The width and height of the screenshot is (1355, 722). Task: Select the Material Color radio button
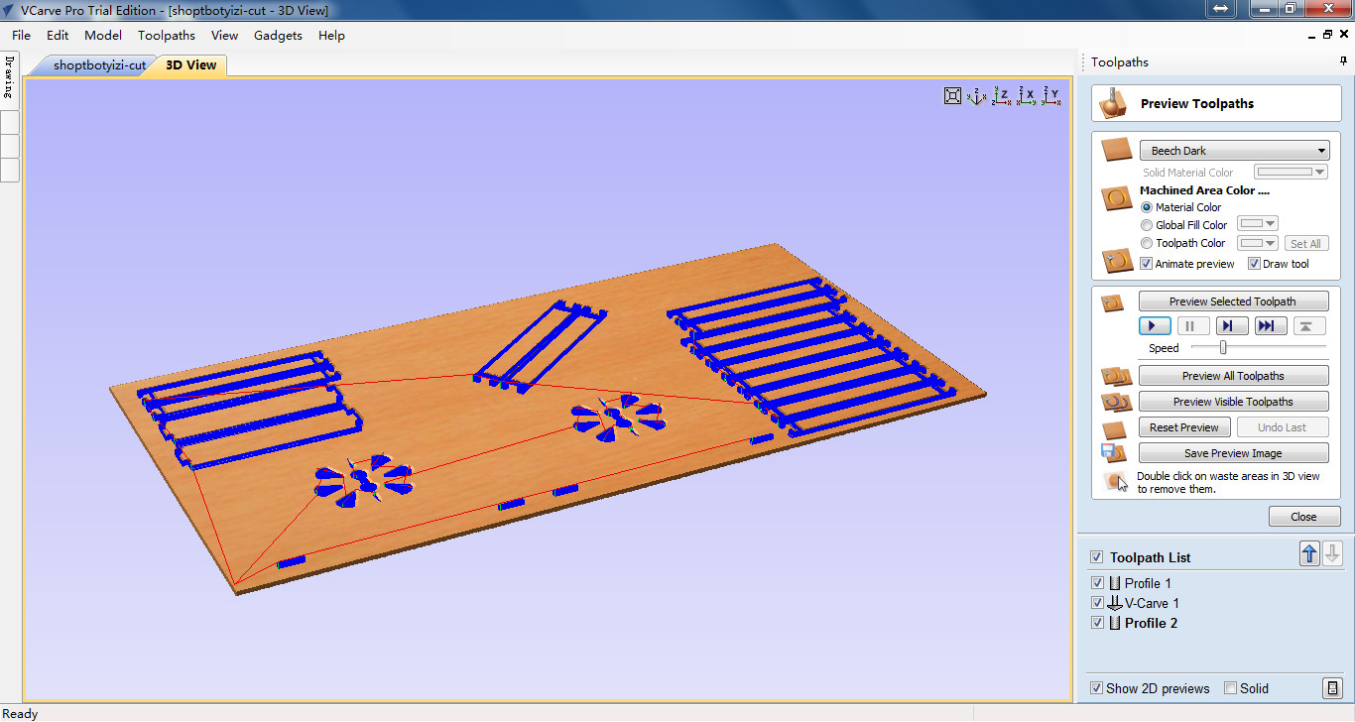coord(1148,207)
